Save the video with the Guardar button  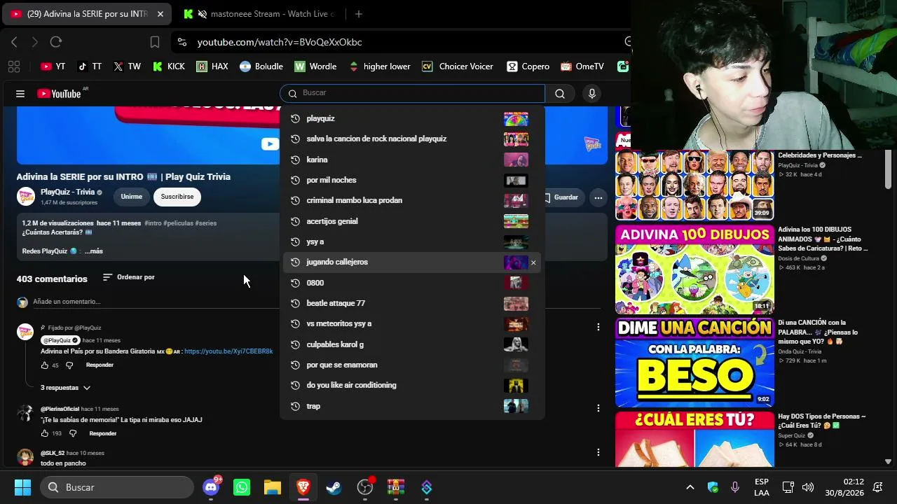point(566,198)
